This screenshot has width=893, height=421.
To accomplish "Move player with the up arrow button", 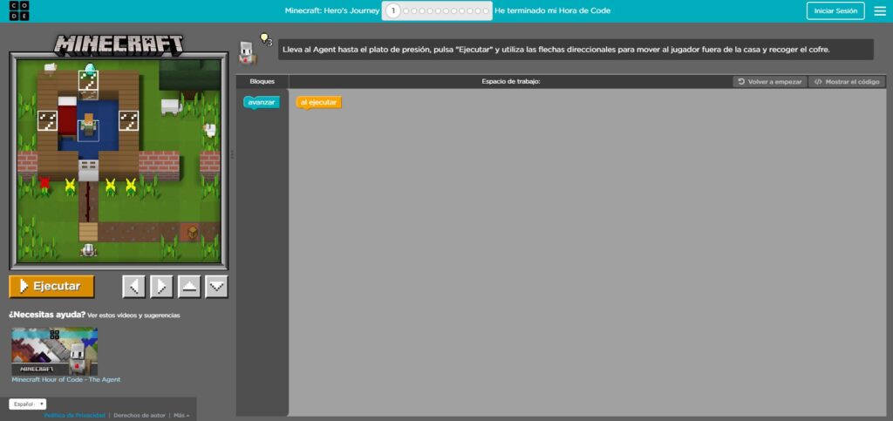I will coord(189,287).
